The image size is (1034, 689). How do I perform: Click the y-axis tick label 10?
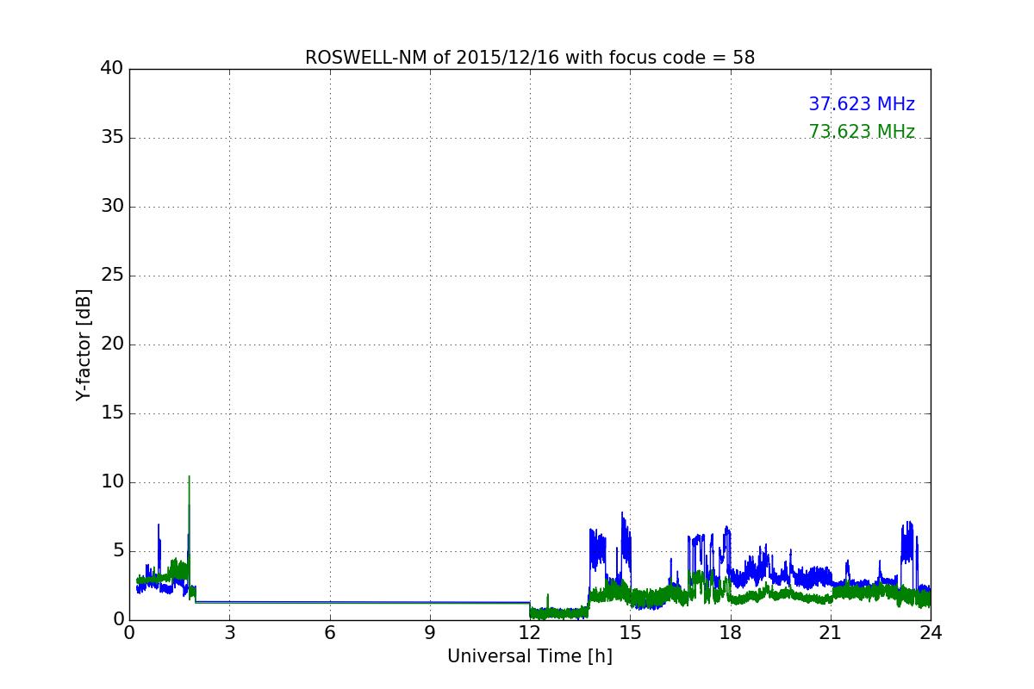[112, 482]
